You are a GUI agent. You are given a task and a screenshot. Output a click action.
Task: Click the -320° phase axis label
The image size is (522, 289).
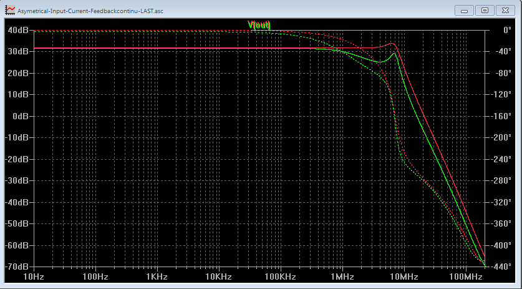pyautogui.click(x=501, y=202)
